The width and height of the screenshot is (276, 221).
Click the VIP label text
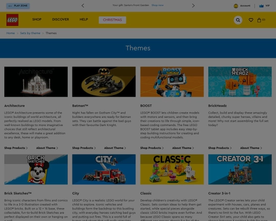267,6
